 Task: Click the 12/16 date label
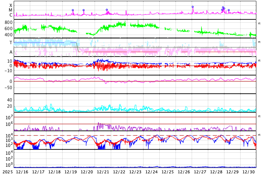pos(22,172)
